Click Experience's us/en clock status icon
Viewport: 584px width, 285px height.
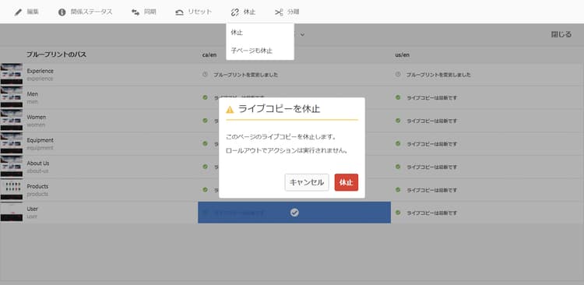398,75
